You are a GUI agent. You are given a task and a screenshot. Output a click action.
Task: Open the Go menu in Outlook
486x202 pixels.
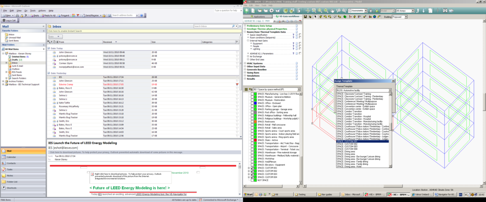click(26, 10)
